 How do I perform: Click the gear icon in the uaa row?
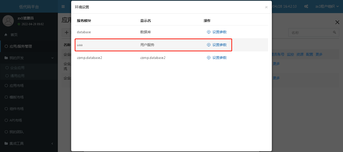pos(208,45)
